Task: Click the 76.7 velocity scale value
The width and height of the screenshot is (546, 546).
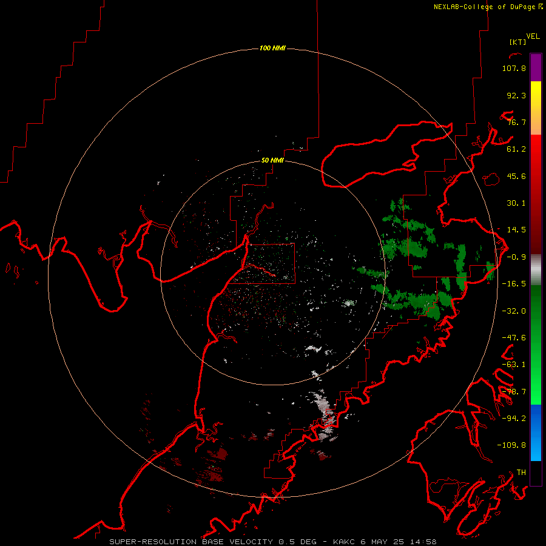Action: point(516,122)
